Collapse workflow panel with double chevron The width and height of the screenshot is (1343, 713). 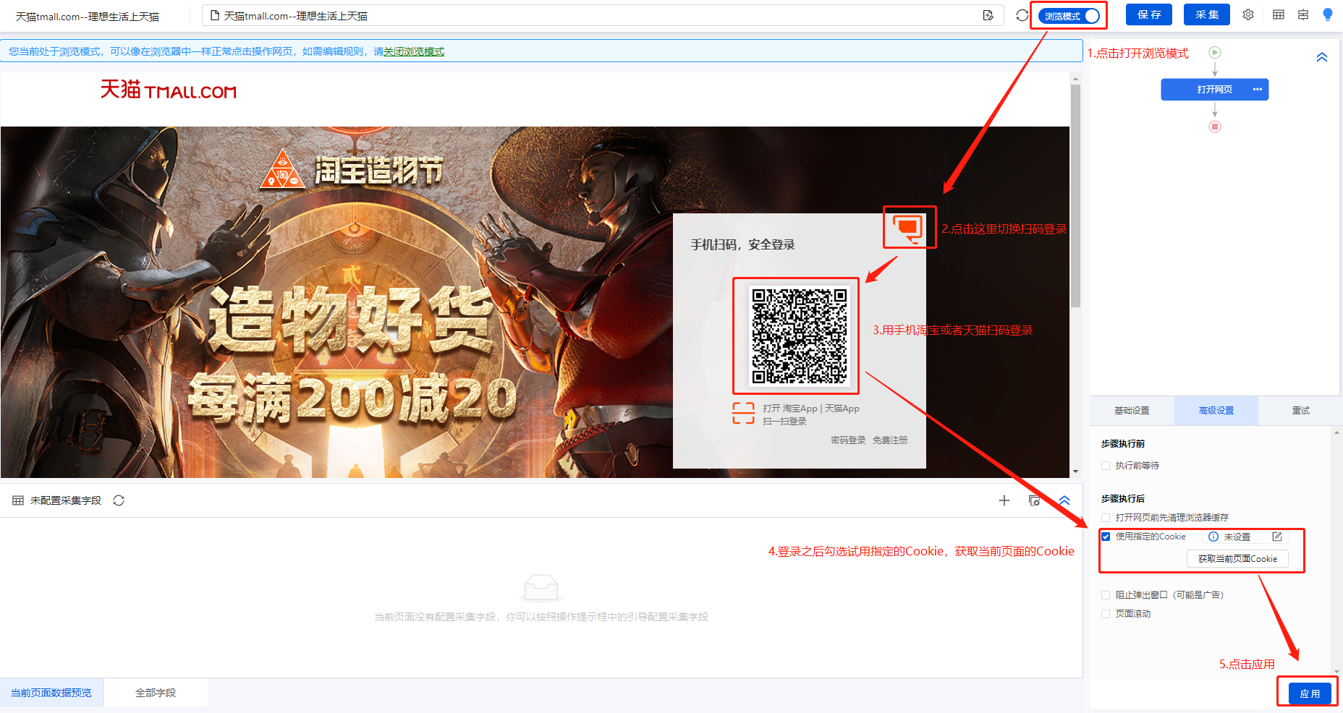[1322, 57]
